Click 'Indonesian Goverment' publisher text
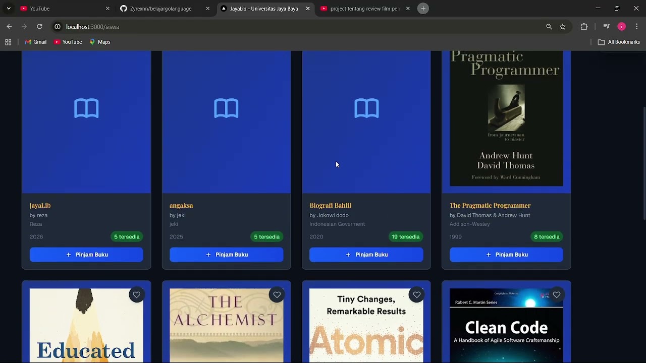The width and height of the screenshot is (646, 363). pyautogui.click(x=337, y=224)
